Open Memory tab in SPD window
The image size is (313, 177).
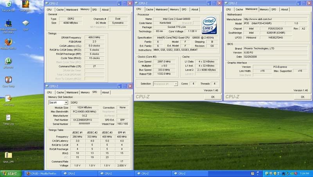pyautogui.click(x=85, y=92)
